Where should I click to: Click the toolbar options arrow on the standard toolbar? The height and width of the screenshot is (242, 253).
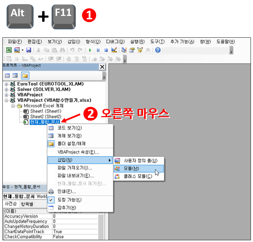pos(232,50)
